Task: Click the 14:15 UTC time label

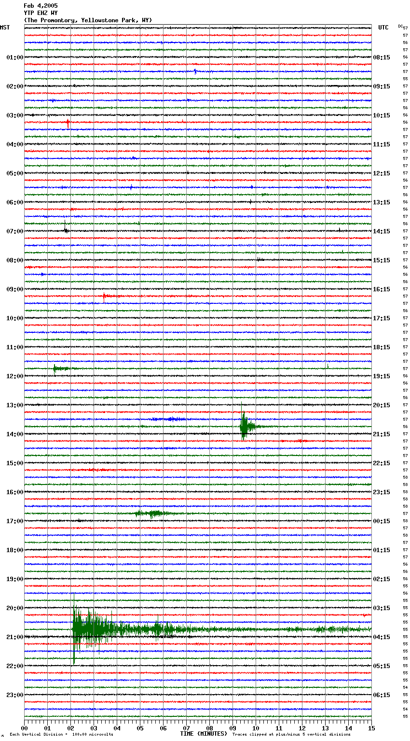Action: [382, 231]
